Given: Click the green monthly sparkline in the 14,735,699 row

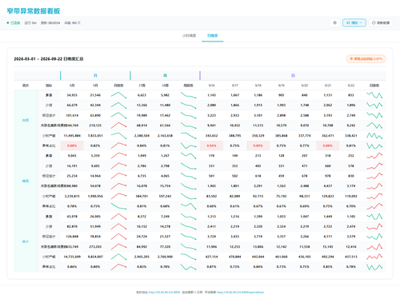Looking at the screenshot, I should click(x=118, y=257).
